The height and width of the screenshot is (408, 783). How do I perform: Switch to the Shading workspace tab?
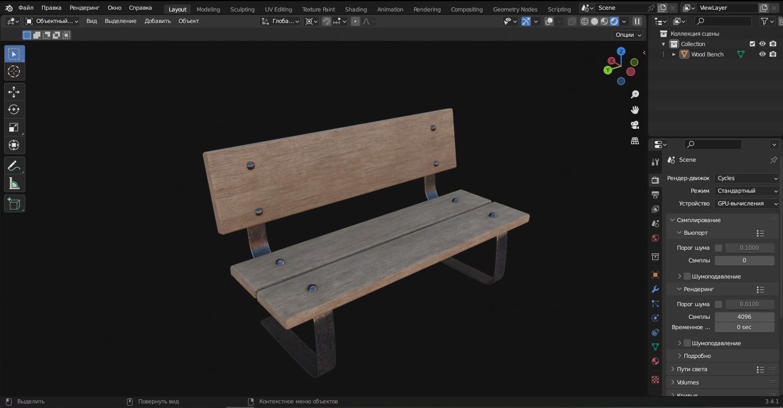tap(355, 9)
